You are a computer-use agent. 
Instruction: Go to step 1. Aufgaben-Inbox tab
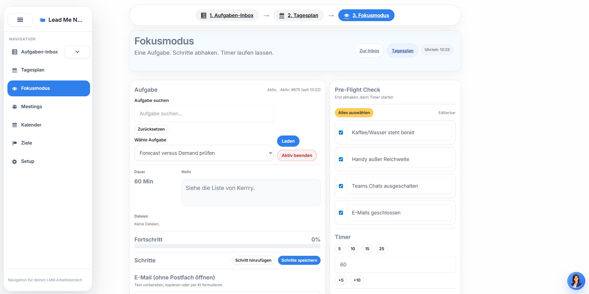[227, 15]
